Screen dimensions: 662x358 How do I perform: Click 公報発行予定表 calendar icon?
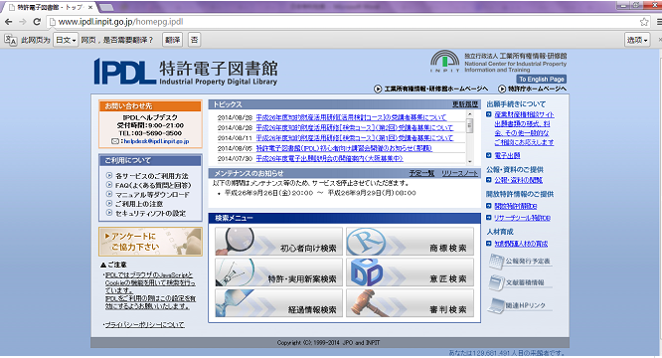tap(496, 262)
